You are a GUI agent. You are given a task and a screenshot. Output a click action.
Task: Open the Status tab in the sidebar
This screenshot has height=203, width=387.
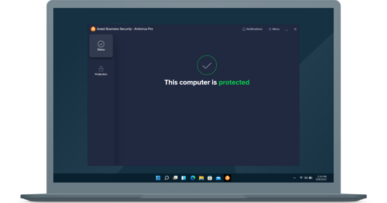[x=101, y=46]
